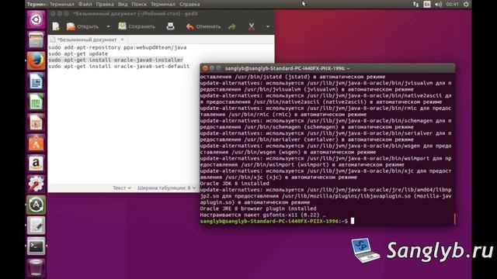Screen dimensions: 497x279
Task: Open the Trash in launcher
Action: [x=36, y=267]
